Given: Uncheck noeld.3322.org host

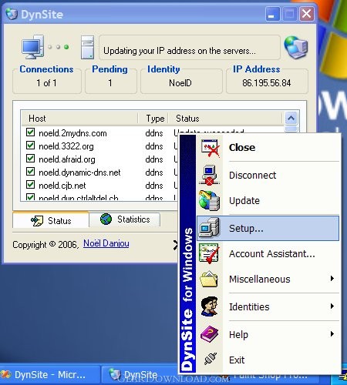Looking at the screenshot, I should click(30, 146).
